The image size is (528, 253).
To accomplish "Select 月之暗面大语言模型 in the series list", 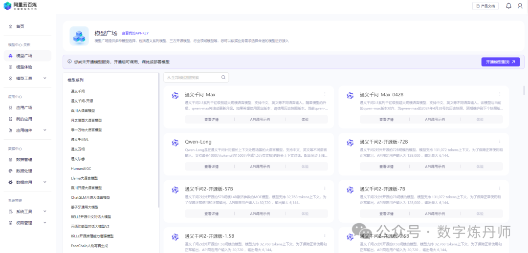I will (86, 120).
